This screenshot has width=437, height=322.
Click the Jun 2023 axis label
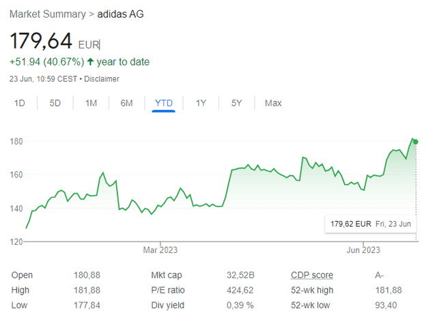[363, 250]
